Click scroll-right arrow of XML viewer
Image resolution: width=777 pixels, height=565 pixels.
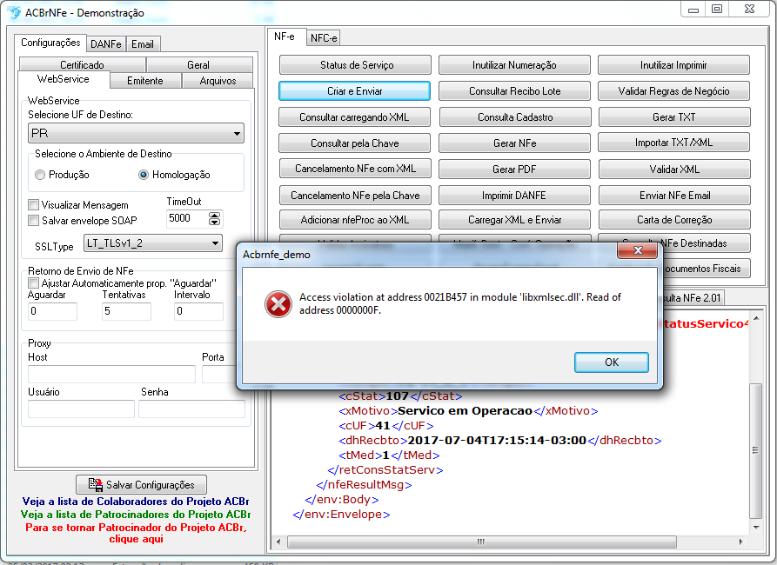click(x=740, y=542)
